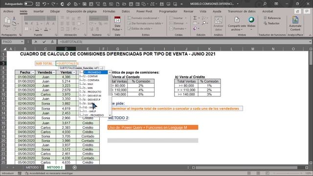Click the Webex globe icon
The image size is (313, 176).
tap(251, 20)
